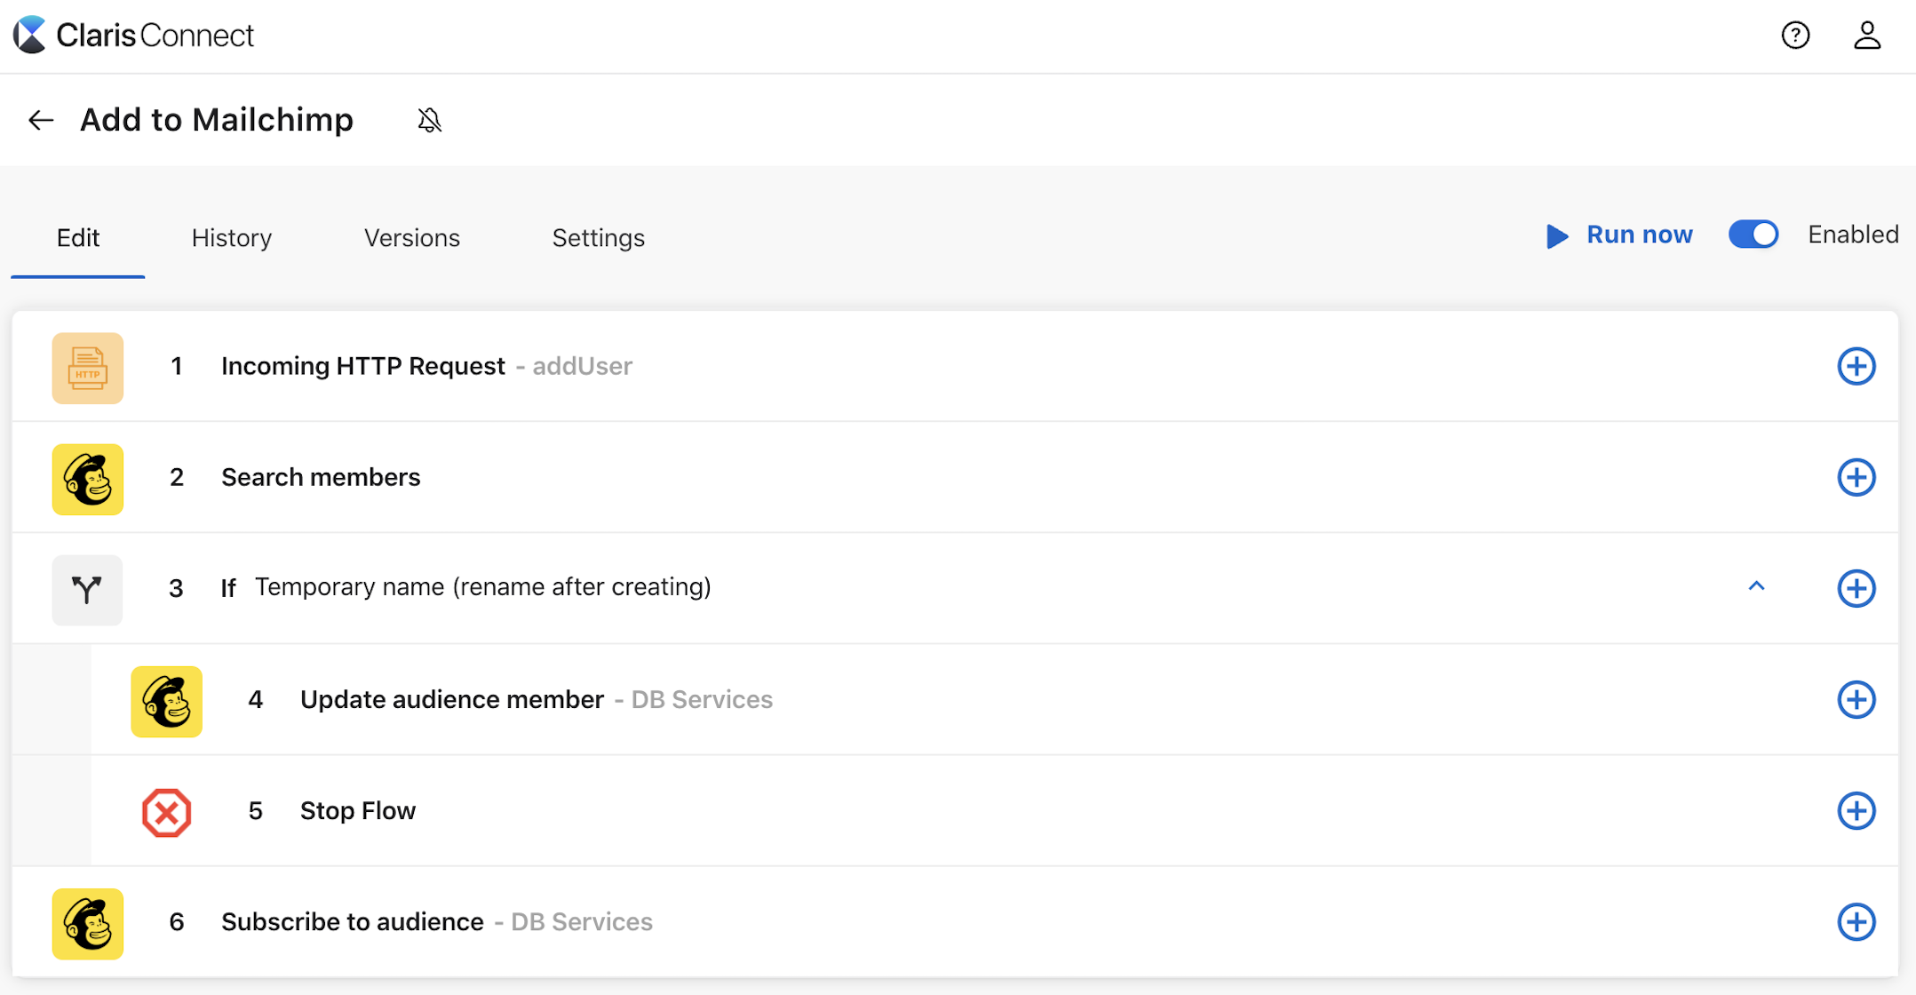Click Mailchimp icon for Subscribe to audience
The image size is (1916, 995).
(87, 923)
